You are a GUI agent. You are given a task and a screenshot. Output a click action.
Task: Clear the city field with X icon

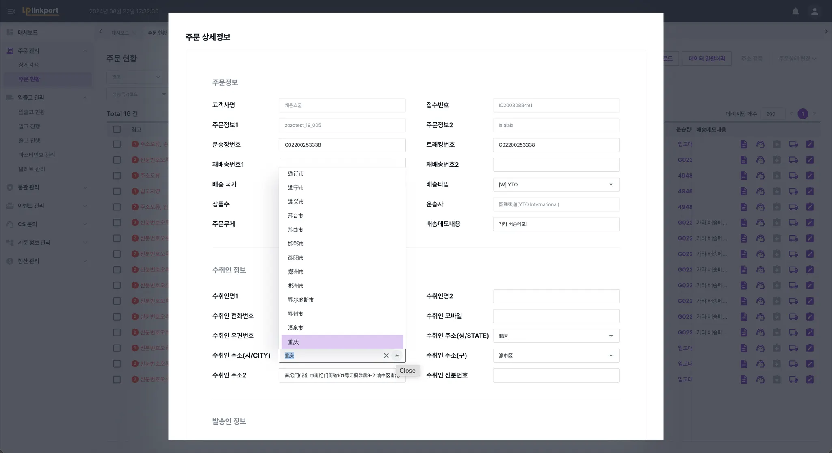[386, 355]
